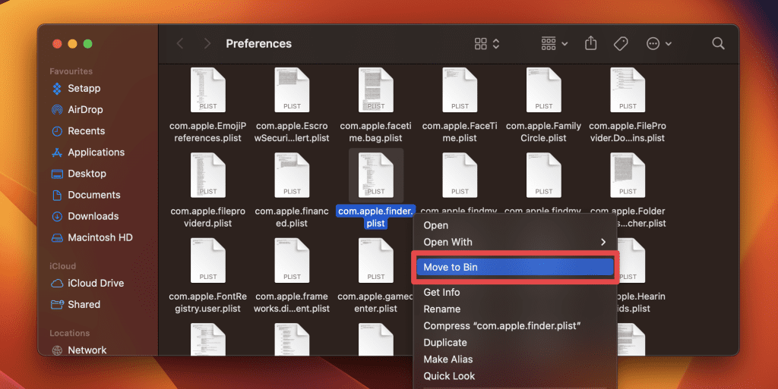
Task: Choose Rename in the context menu
Action: click(514, 309)
